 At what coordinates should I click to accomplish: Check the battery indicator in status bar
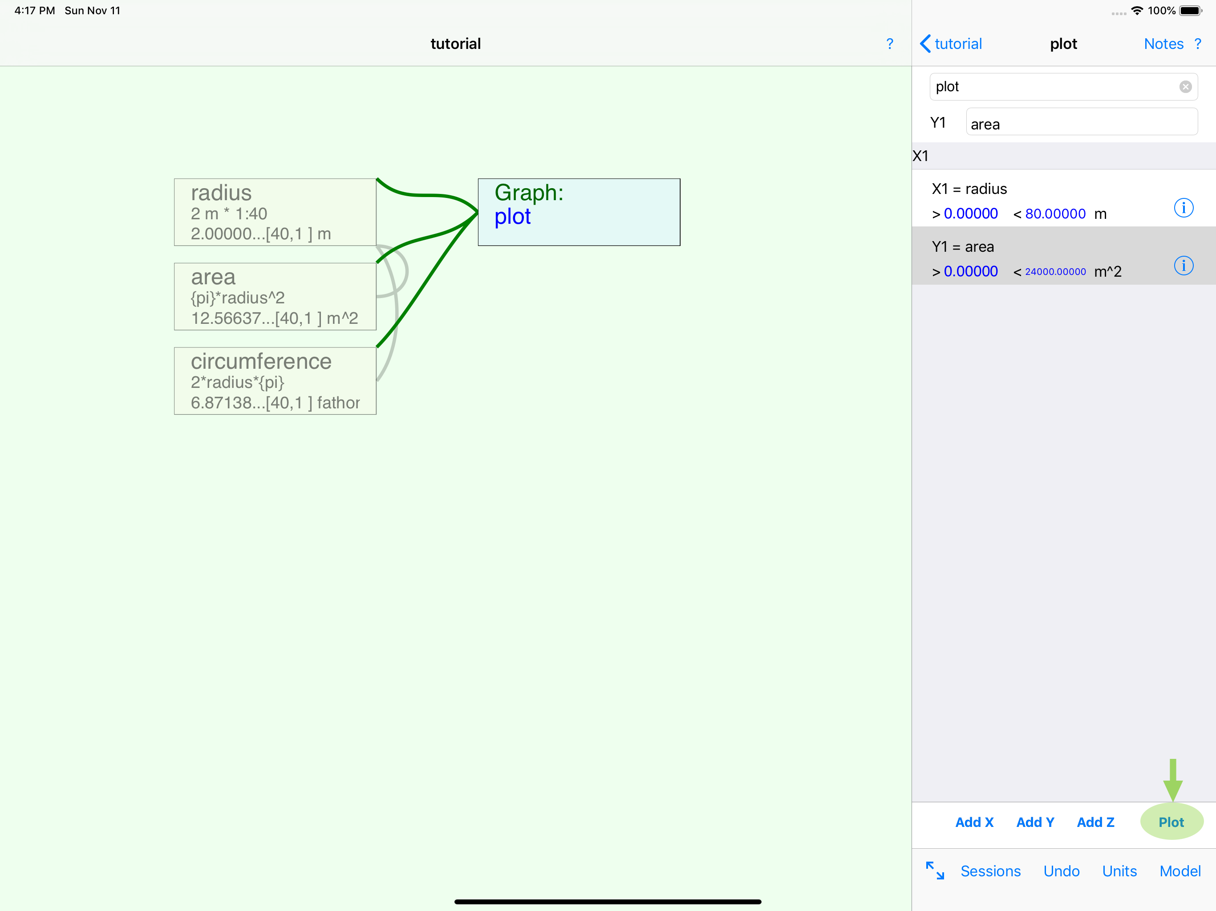click(1191, 10)
